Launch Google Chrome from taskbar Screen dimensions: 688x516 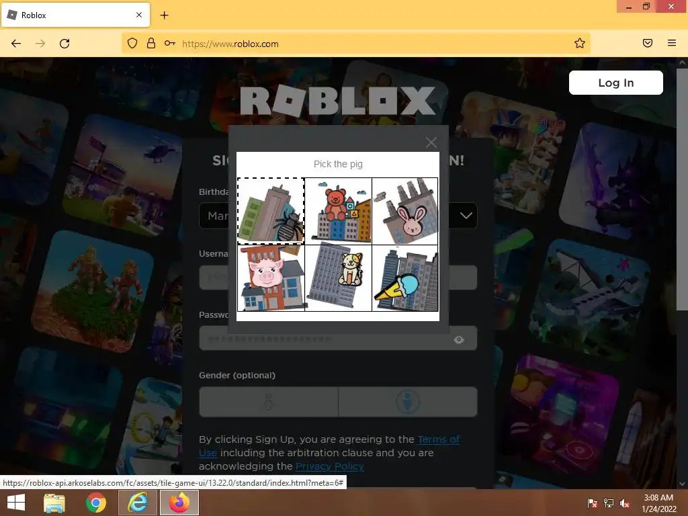tap(95, 503)
